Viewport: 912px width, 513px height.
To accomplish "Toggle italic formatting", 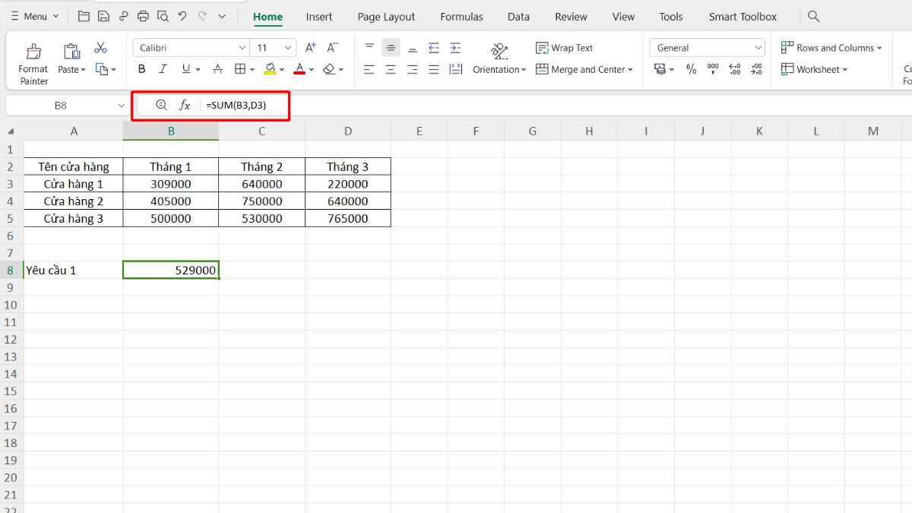I will tap(162, 68).
